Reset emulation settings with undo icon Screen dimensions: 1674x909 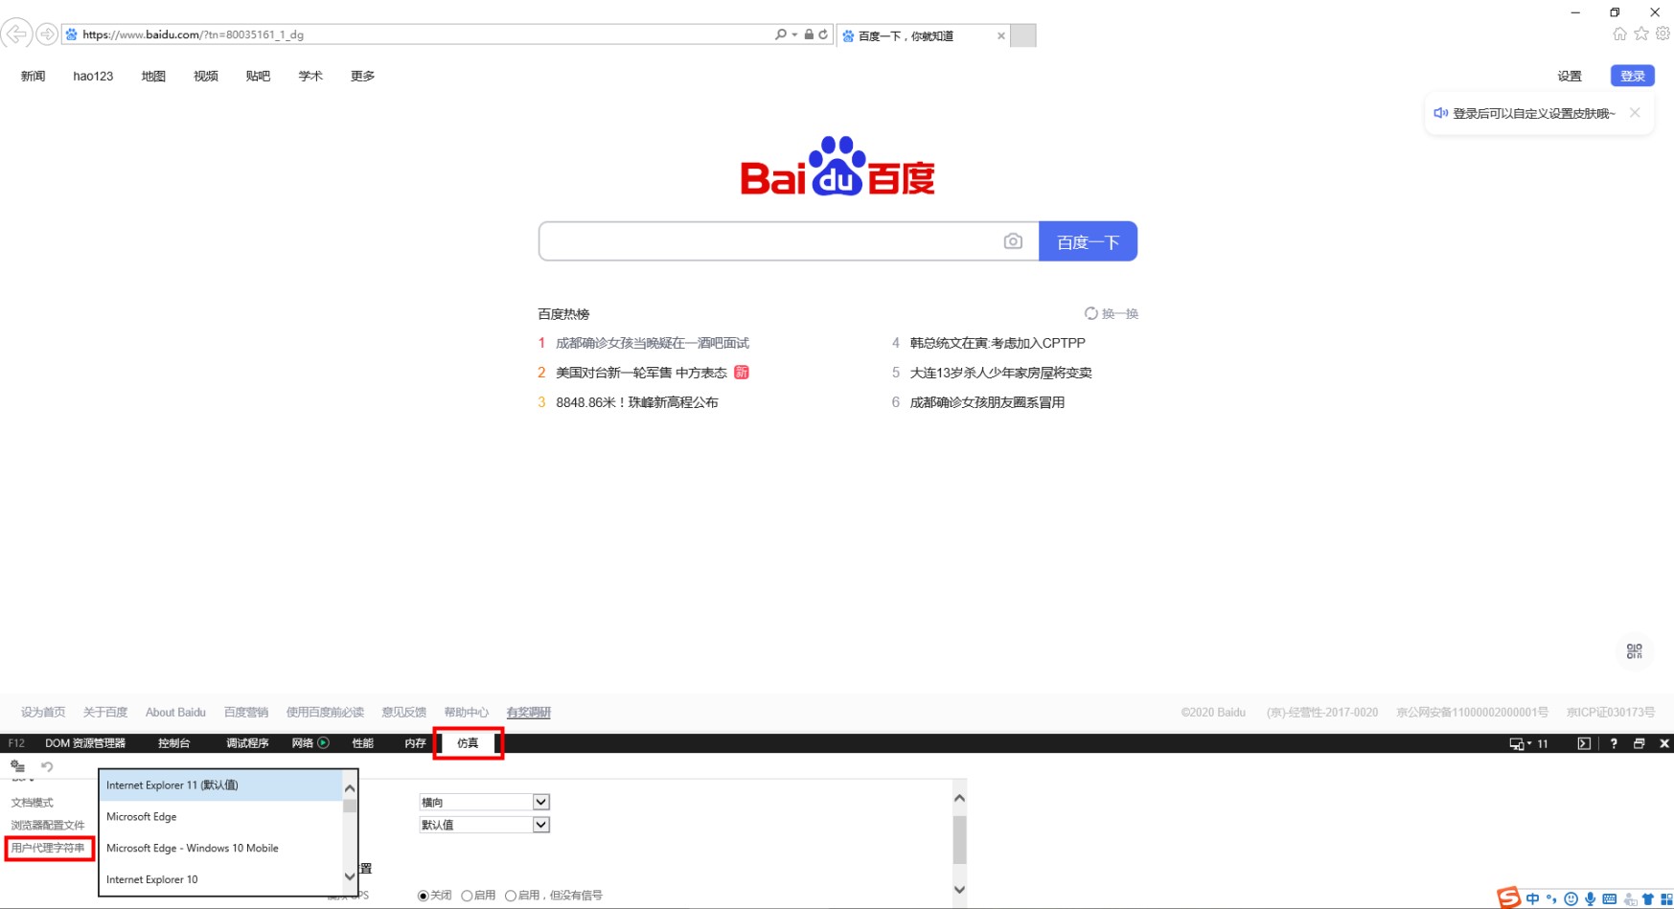pyautogui.click(x=47, y=766)
